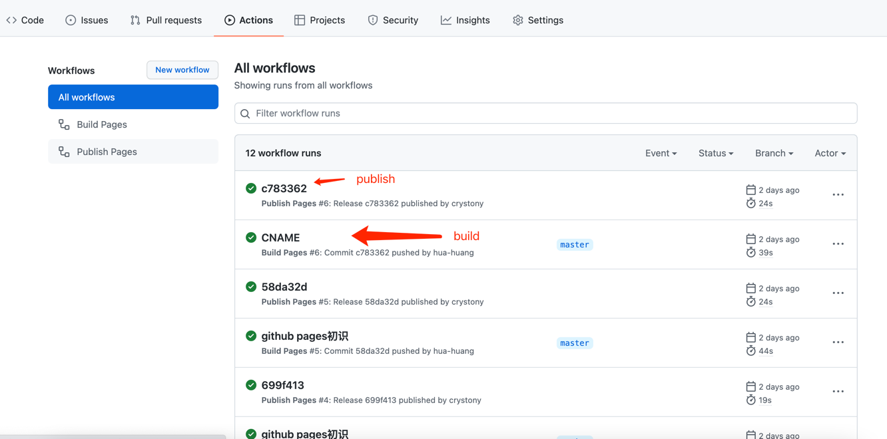This screenshot has height=439, width=887.
Task: Open the three-dot menu for the CNAME run
Action: click(838, 244)
